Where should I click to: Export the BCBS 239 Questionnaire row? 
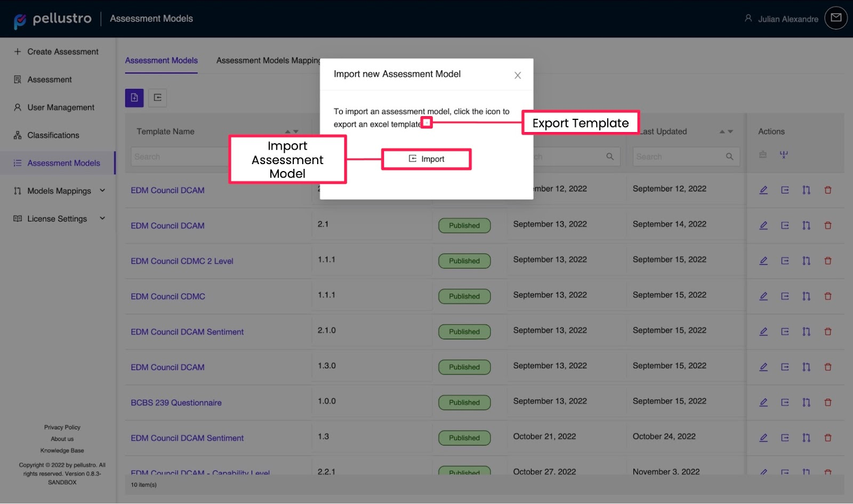(x=785, y=402)
